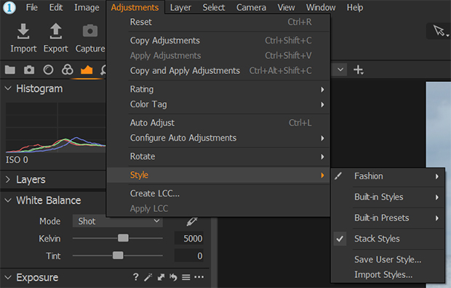Click the Tint value field
This screenshot has height=288, width=451.
(188, 255)
